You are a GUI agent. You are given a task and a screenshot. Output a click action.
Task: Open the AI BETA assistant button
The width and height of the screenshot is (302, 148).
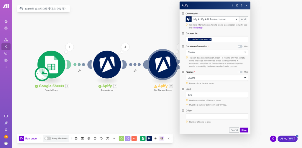287,139
